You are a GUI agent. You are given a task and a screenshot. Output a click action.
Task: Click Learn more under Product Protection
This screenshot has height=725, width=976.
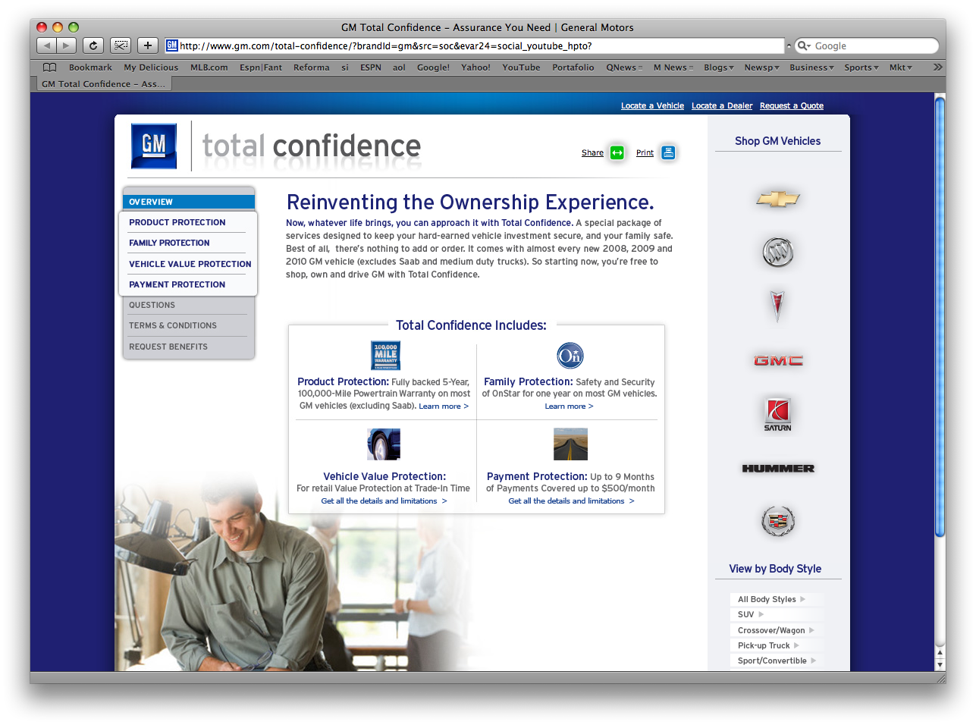click(444, 406)
